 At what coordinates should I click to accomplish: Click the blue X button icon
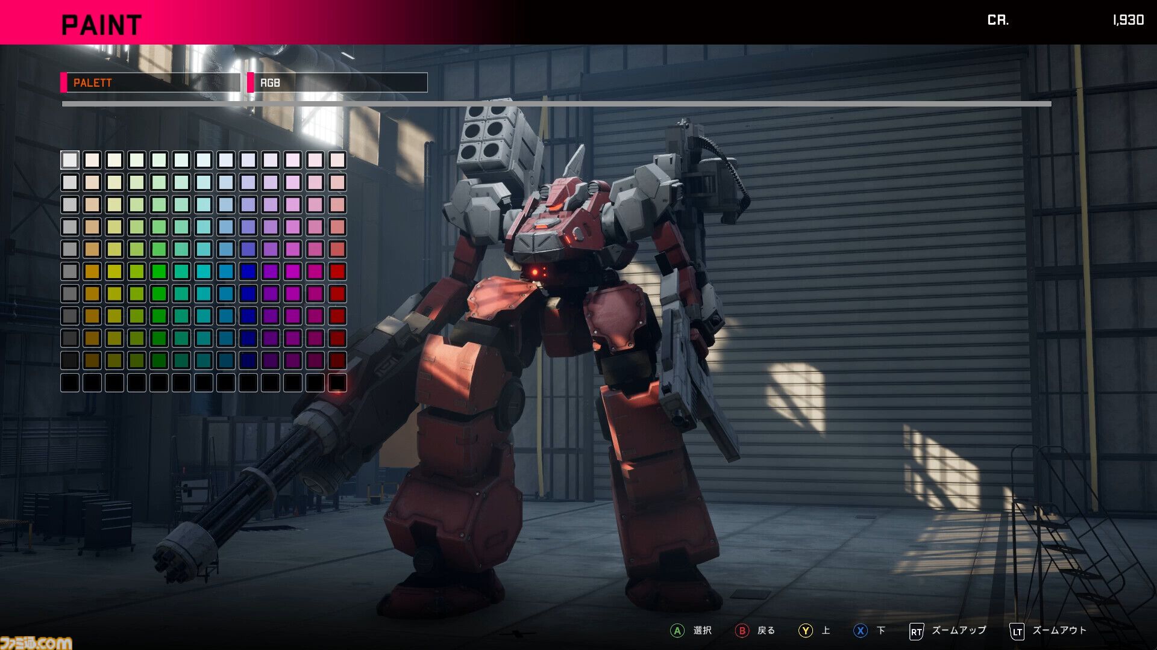point(861,631)
